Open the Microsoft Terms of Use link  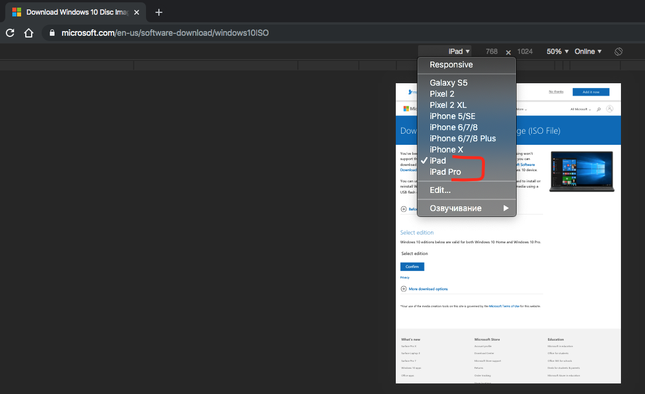pyautogui.click(x=504, y=306)
